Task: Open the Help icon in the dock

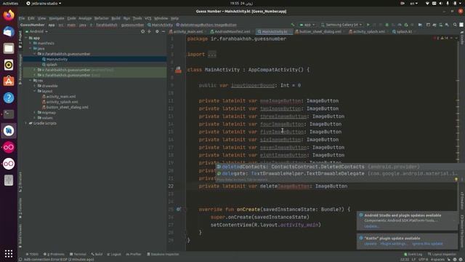Action: point(9,98)
